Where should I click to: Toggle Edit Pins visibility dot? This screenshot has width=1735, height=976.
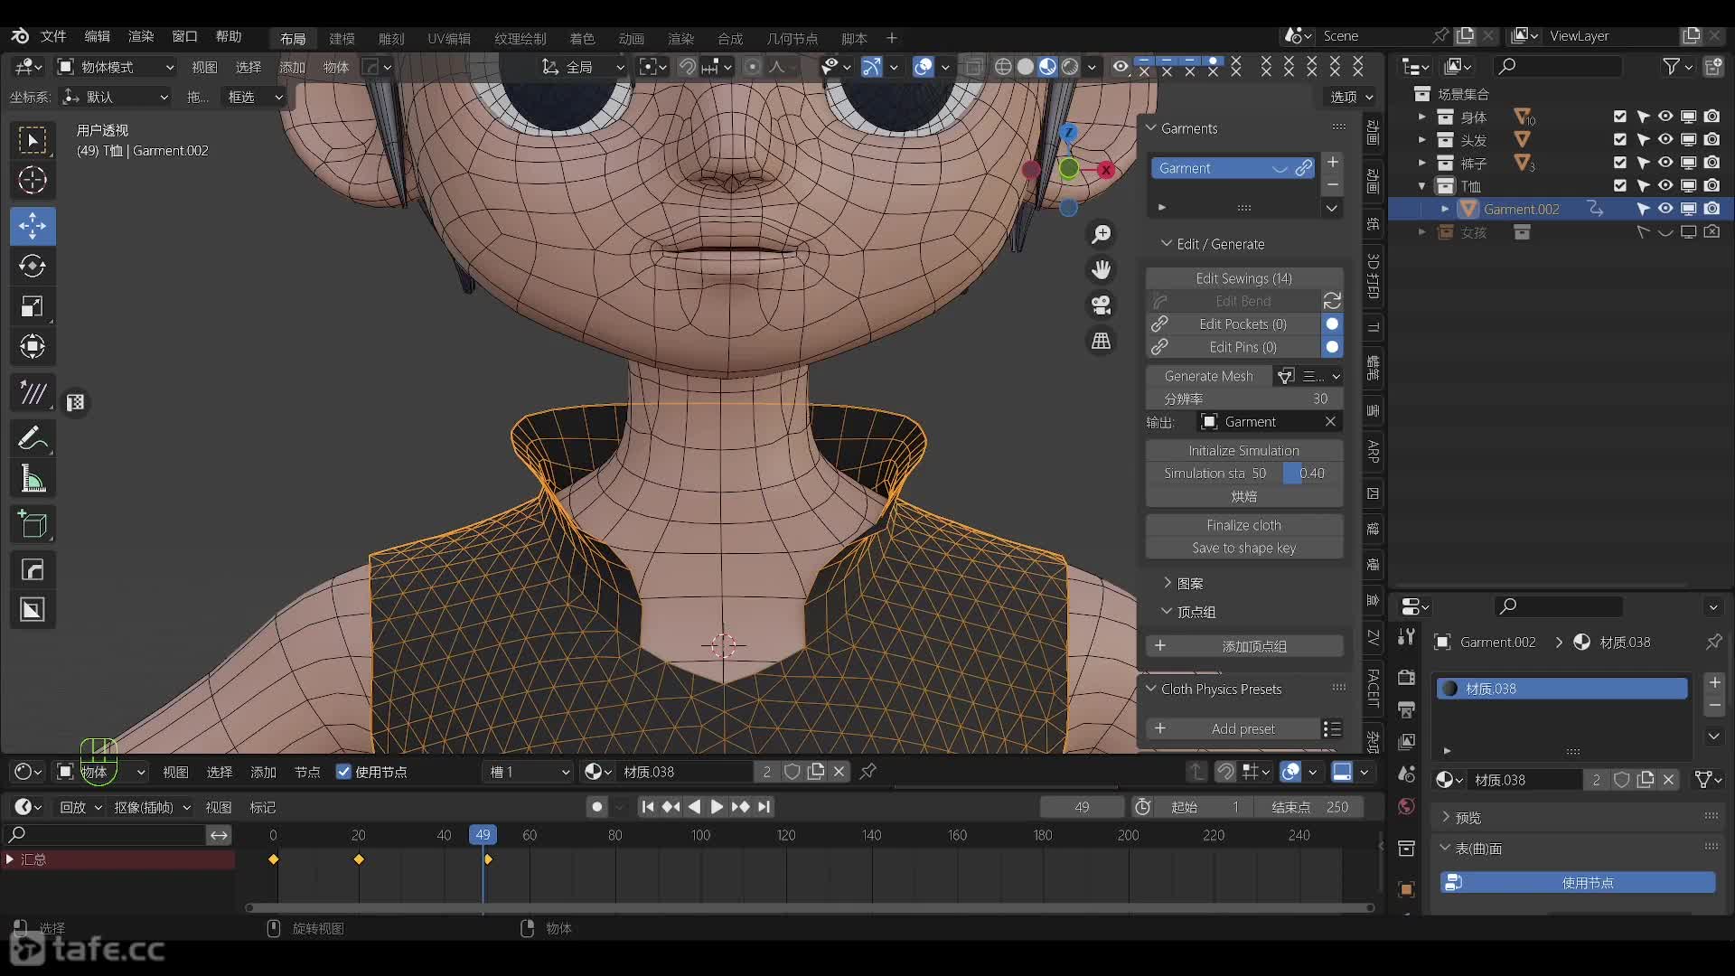pyautogui.click(x=1332, y=347)
